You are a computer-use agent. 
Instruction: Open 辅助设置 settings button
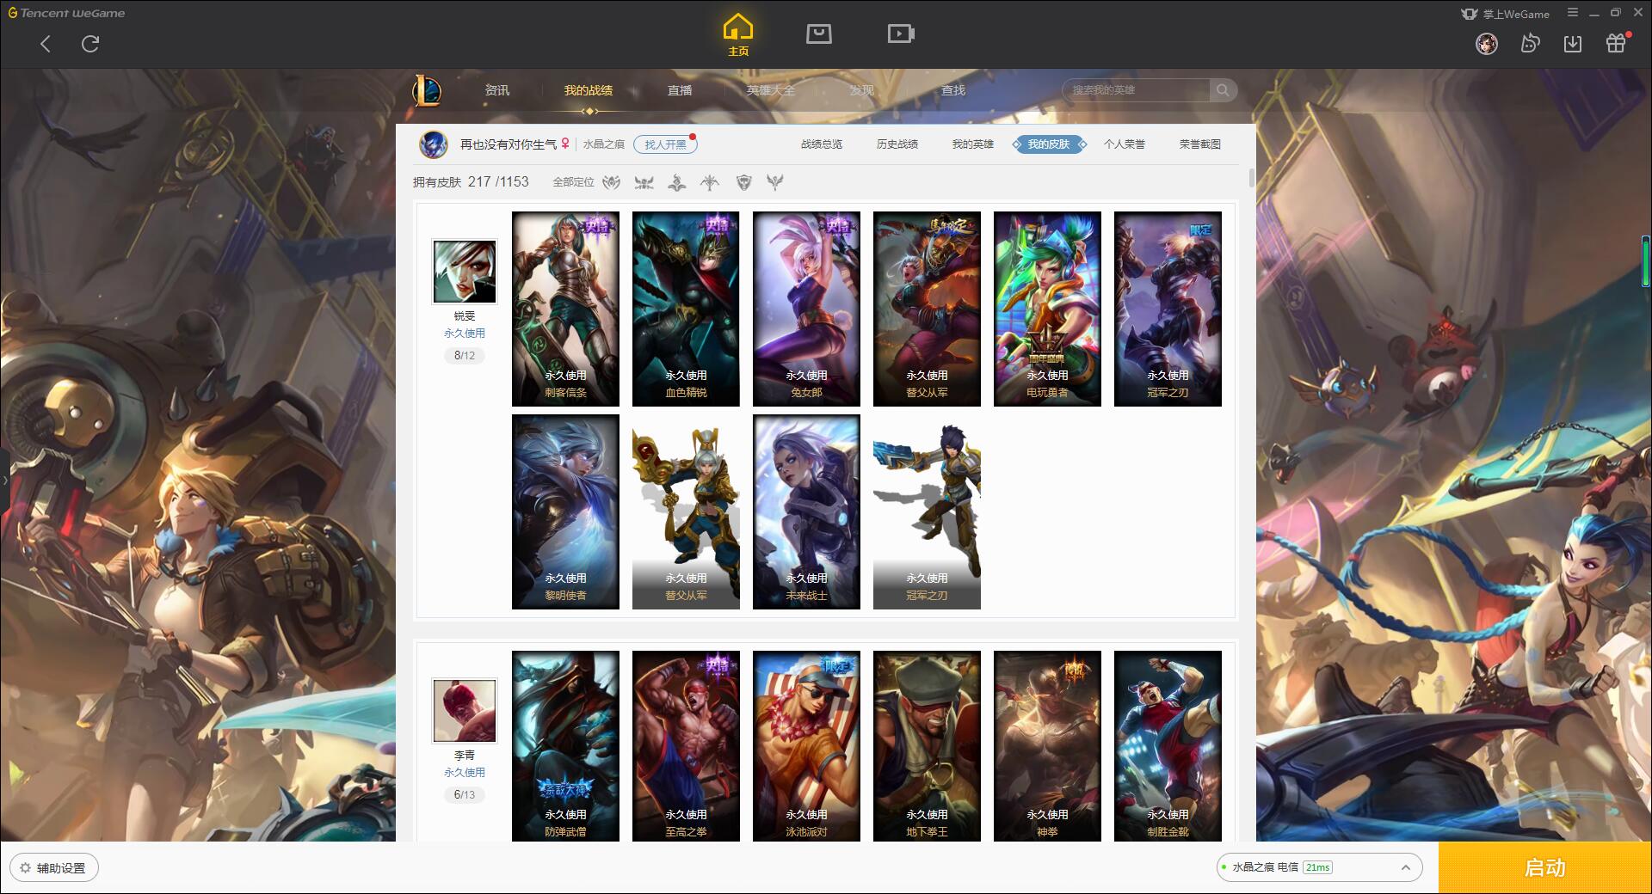click(54, 867)
